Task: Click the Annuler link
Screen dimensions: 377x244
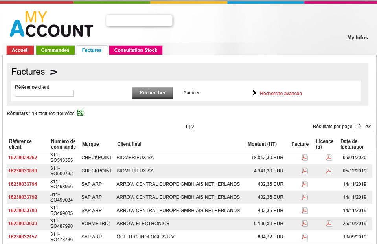Action: tap(191, 93)
